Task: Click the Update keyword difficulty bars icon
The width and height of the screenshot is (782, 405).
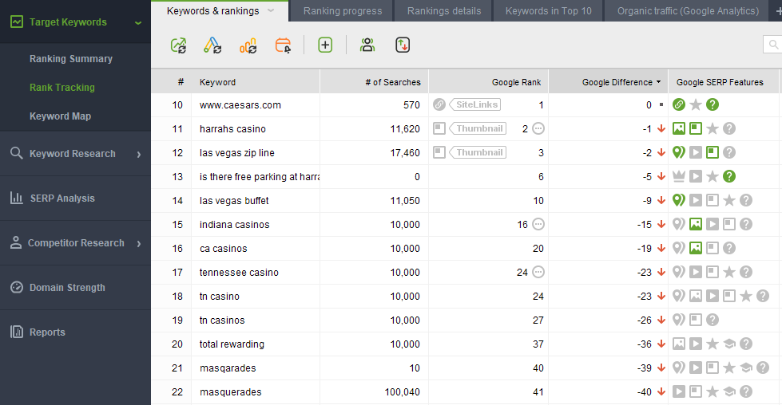Action: tap(248, 45)
